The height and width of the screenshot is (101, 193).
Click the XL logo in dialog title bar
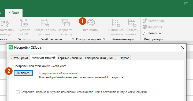point(11,47)
